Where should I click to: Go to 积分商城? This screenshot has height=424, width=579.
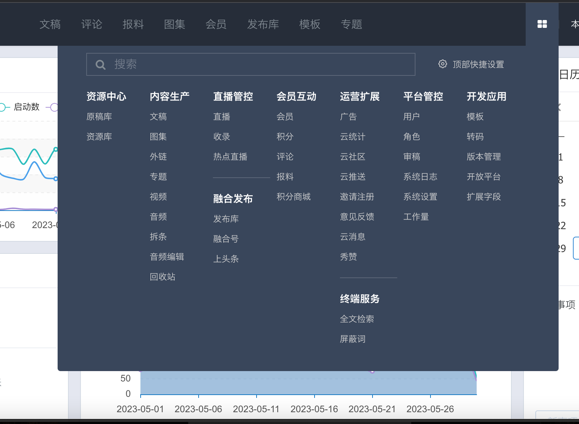(293, 197)
